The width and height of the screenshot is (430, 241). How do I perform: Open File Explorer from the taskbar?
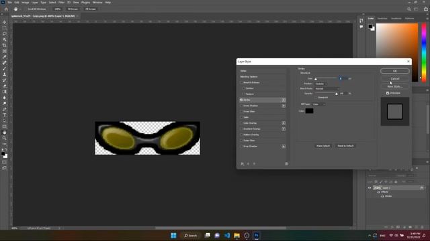[x=236, y=235]
